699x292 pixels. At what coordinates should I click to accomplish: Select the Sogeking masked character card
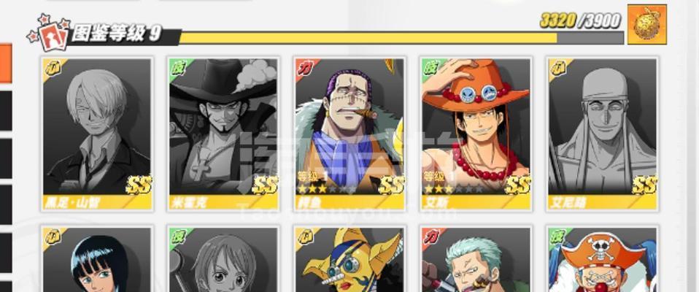click(350, 259)
